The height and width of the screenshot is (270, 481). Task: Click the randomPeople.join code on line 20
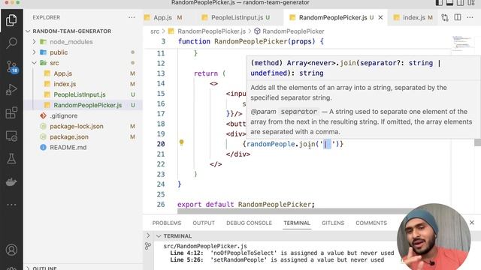pyautogui.click(x=293, y=144)
